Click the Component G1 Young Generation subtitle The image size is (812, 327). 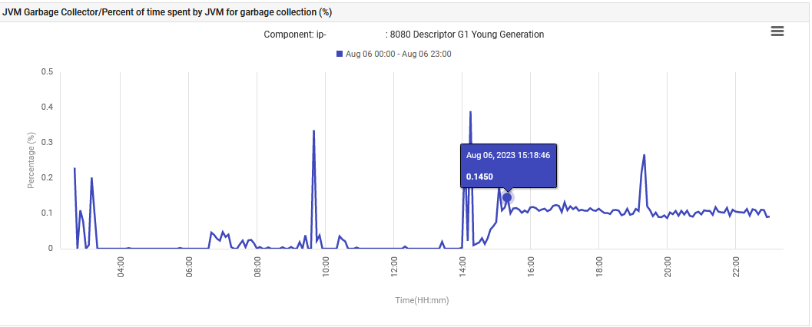(404, 35)
